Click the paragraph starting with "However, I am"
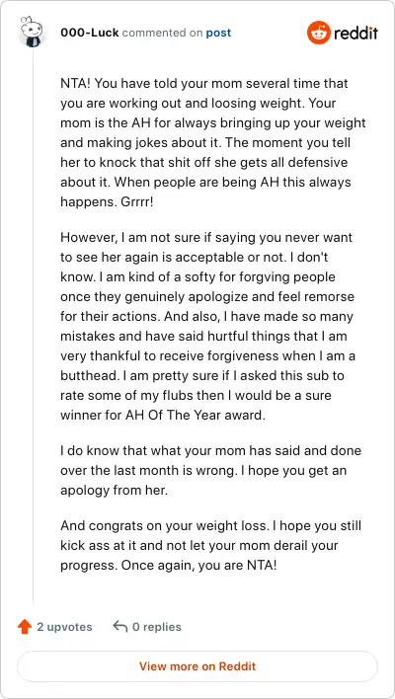This screenshot has width=395, height=699. pos(208,326)
